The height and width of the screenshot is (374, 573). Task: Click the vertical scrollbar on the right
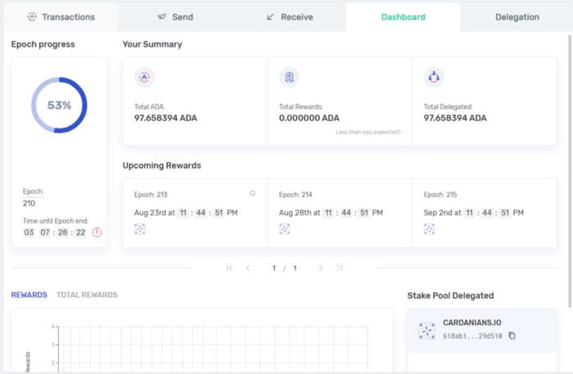pyautogui.click(x=570, y=172)
